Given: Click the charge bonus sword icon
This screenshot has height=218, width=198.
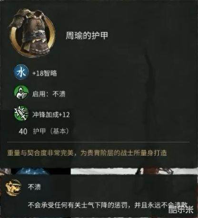Looking at the screenshot, I should [x=21, y=114].
